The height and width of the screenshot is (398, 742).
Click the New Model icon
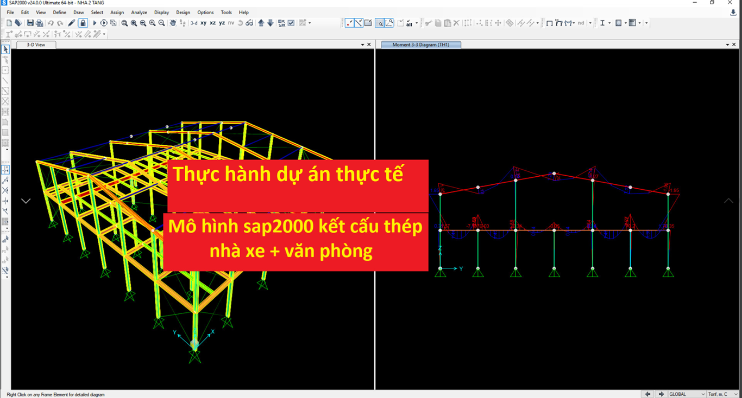click(x=9, y=23)
